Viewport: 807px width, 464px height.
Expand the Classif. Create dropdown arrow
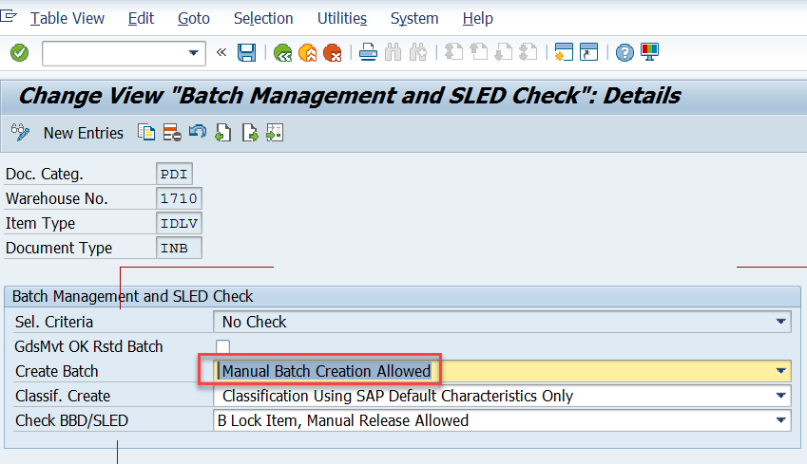tap(780, 396)
